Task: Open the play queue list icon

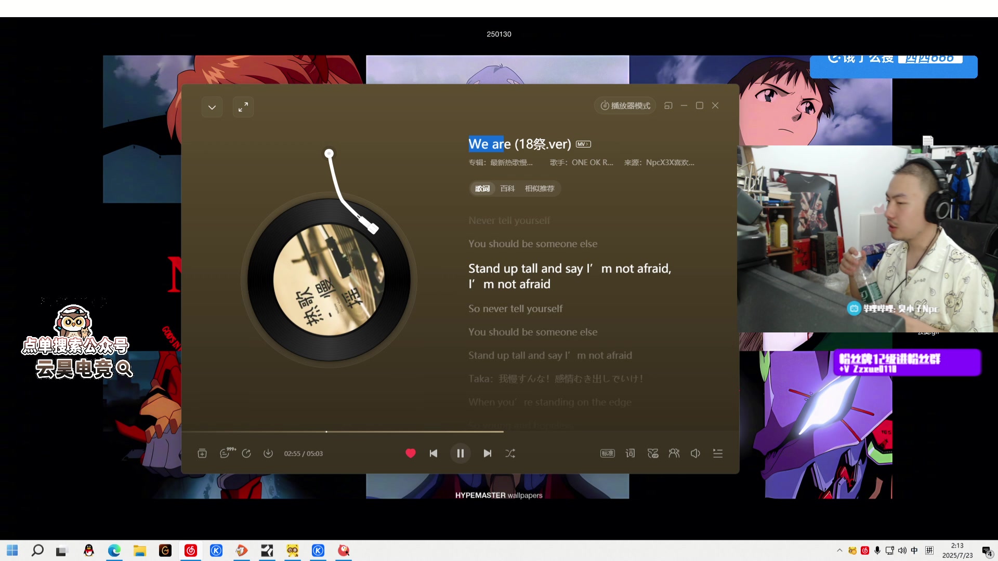Action: (x=718, y=453)
